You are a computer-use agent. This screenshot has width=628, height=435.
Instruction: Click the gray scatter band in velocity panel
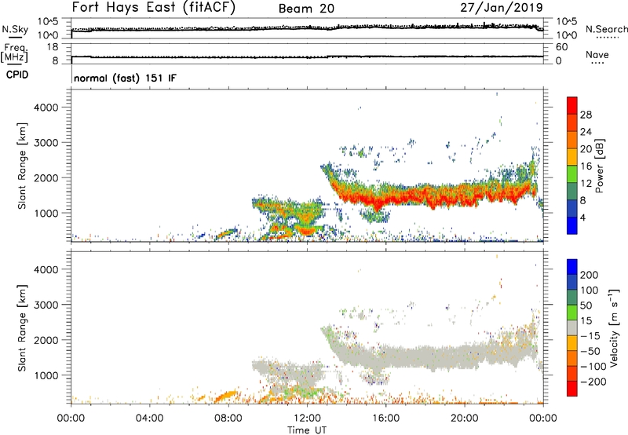[433, 356]
